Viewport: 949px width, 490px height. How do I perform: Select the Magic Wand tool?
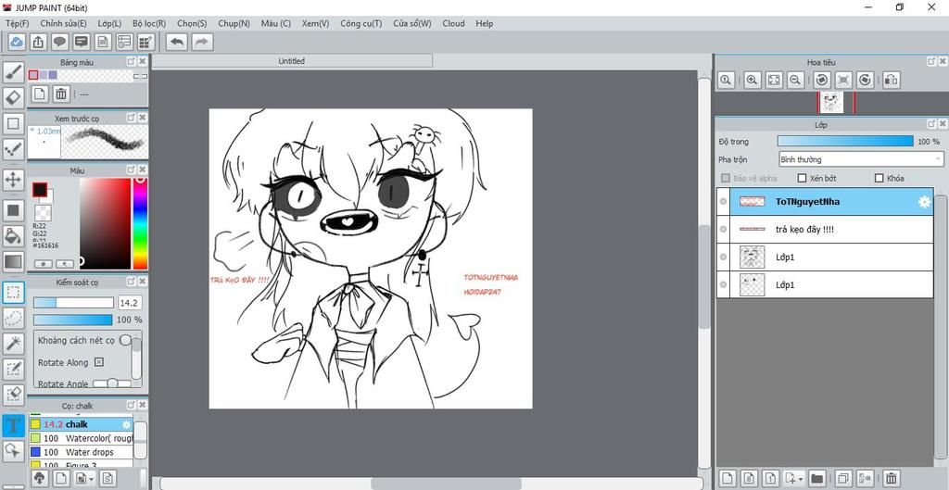(13, 343)
